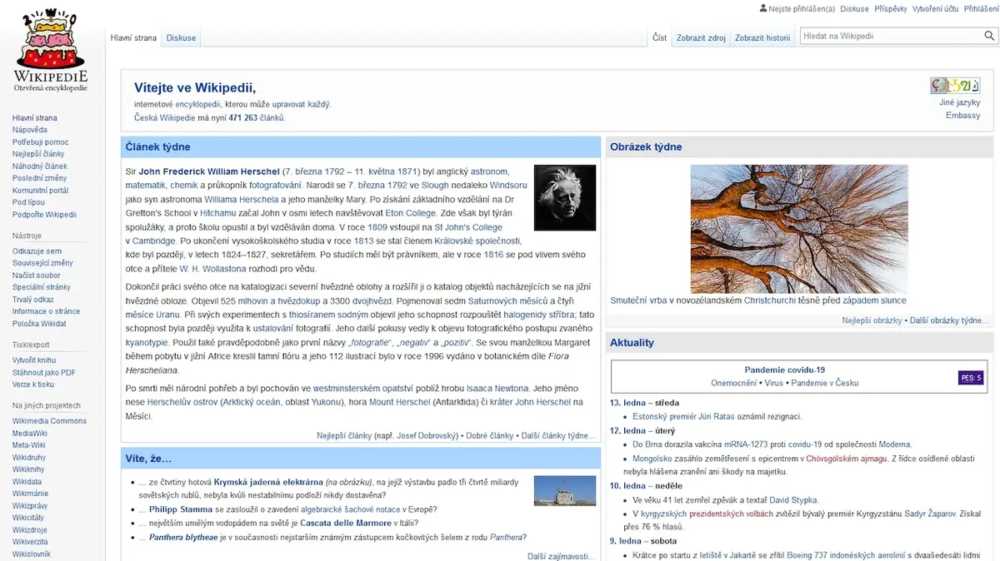Click Stáhnout jako PDF in sidebar
The width and height of the screenshot is (1000, 561).
pyautogui.click(x=44, y=372)
